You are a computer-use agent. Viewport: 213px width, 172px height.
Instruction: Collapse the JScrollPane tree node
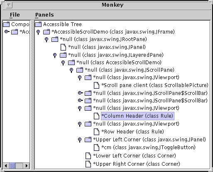coord(71,70)
